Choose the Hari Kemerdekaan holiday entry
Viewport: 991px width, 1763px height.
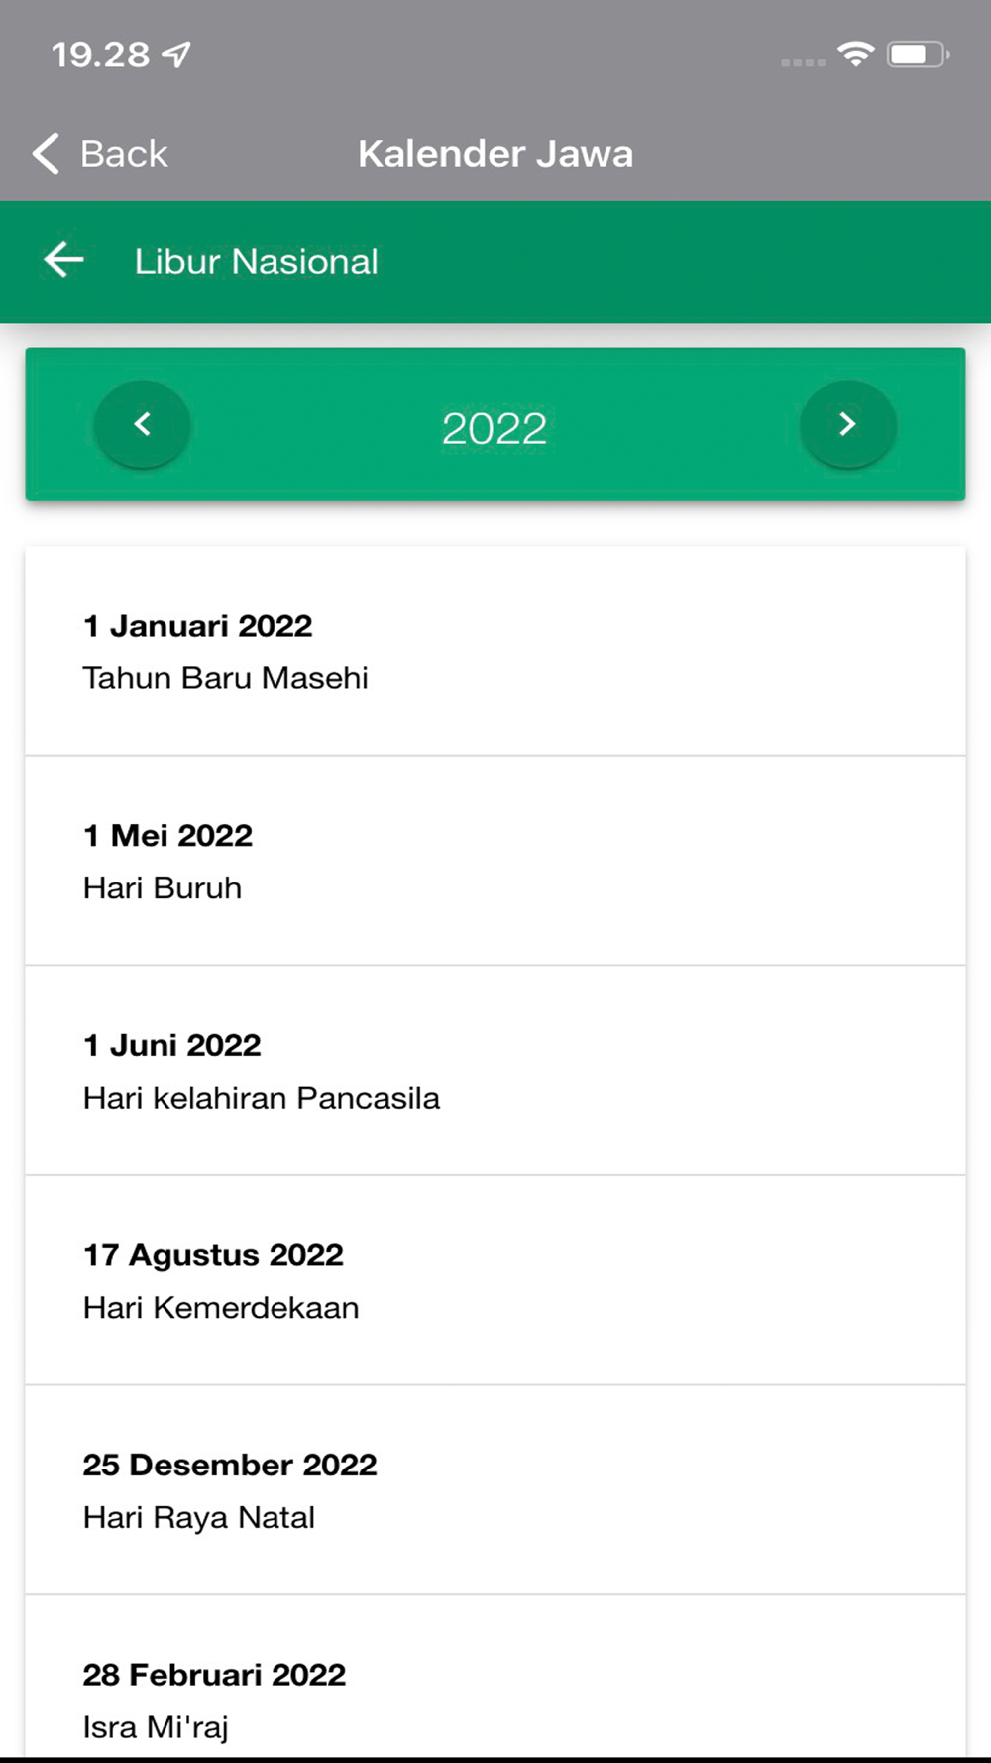tap(221, 1307)
